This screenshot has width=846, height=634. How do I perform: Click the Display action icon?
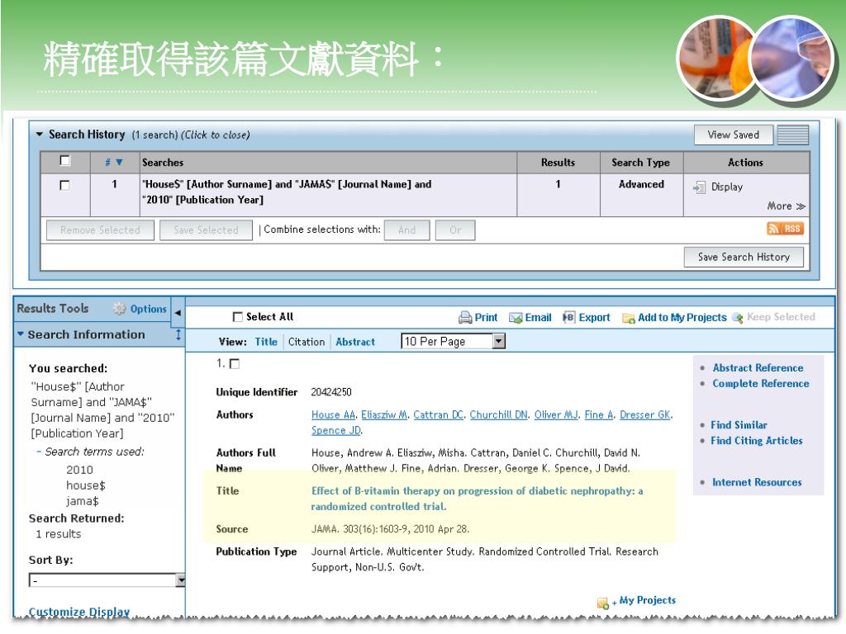699,187
